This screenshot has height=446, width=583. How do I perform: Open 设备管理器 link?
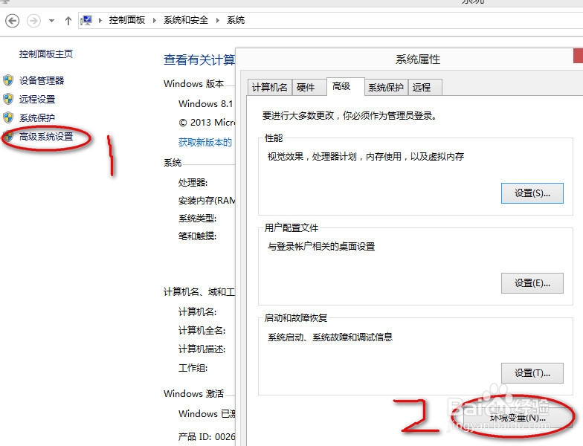(42, 80)
